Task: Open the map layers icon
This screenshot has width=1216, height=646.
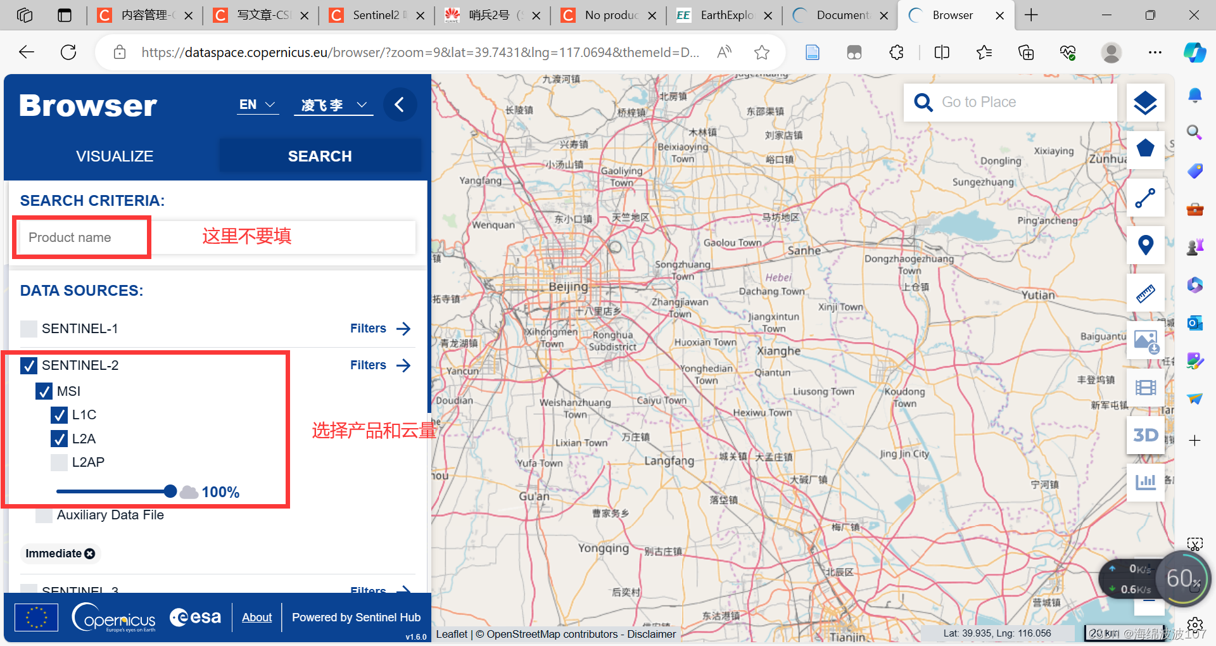Action: coord(1145,103)
